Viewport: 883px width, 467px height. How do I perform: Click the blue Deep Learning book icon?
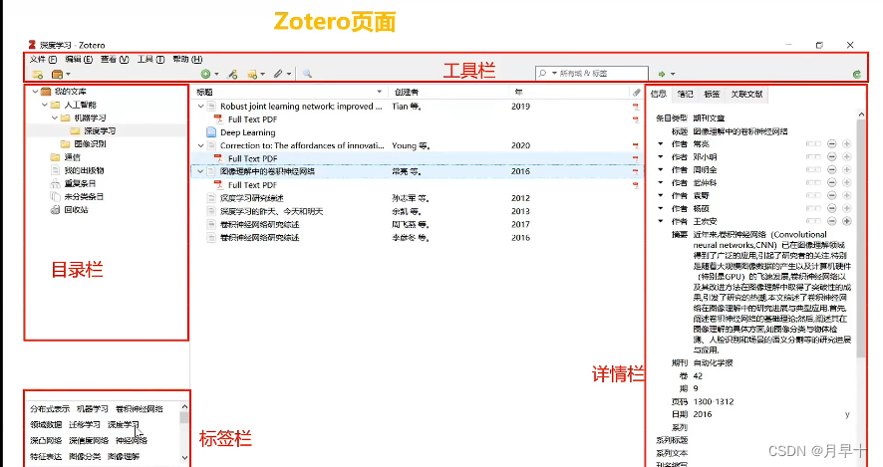211,132
